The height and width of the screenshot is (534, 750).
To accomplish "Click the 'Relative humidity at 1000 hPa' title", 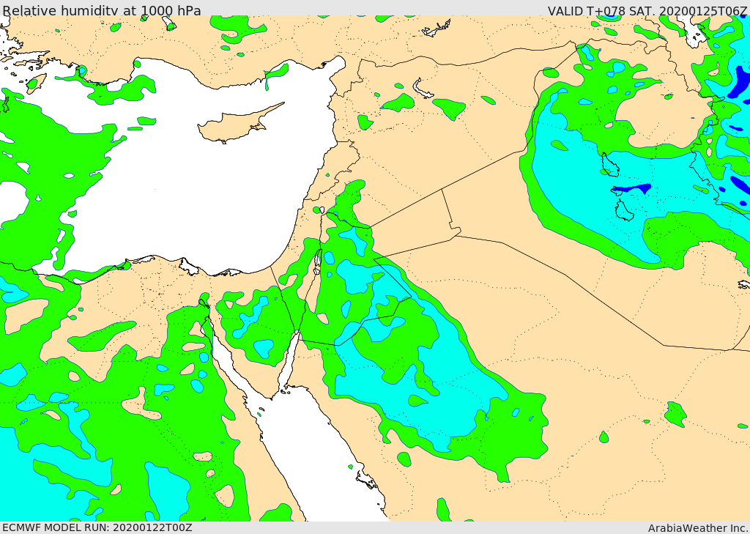I will click(101, 10).
